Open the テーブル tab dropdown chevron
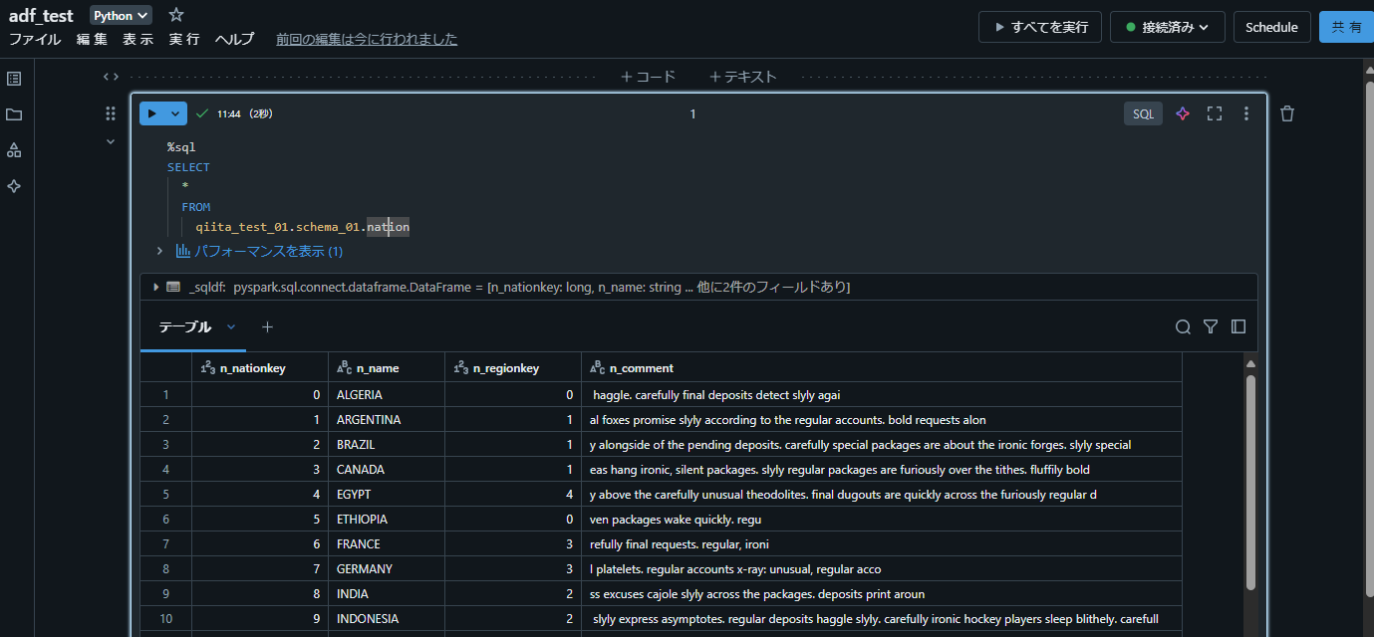Image resolution: width=1374 pixels, height=637 pixels. click(231, 326)
